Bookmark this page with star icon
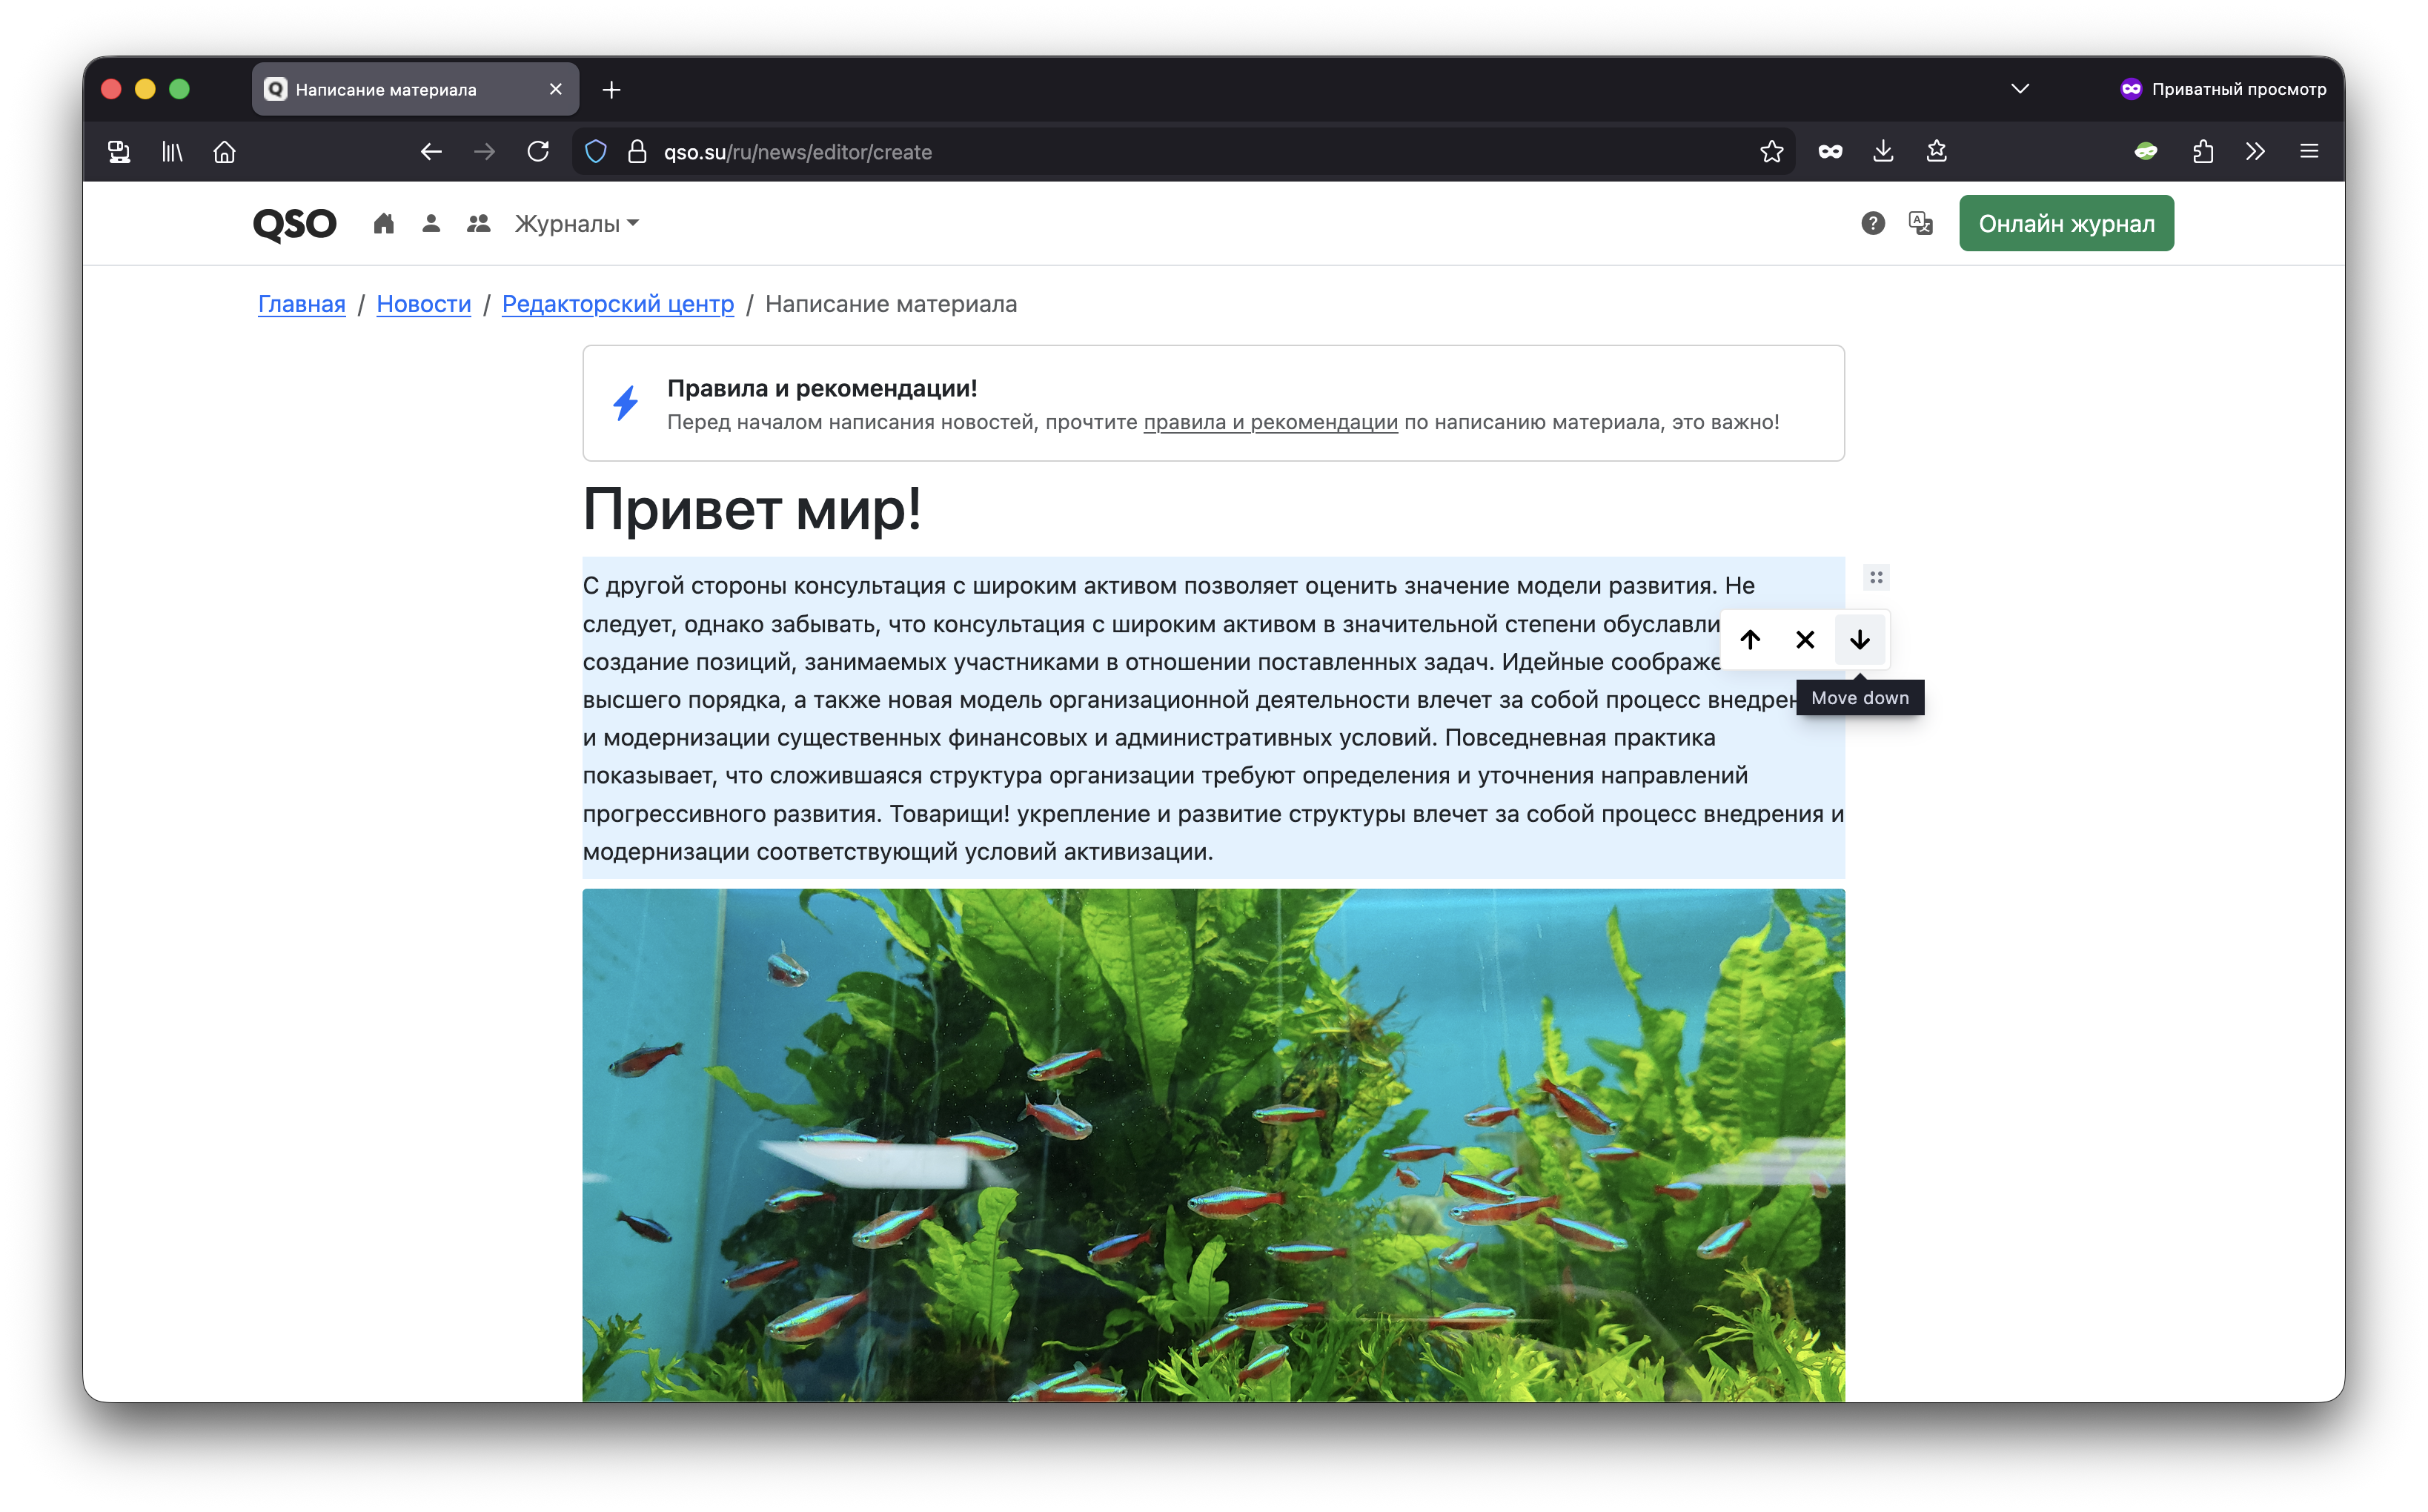 1771,151
